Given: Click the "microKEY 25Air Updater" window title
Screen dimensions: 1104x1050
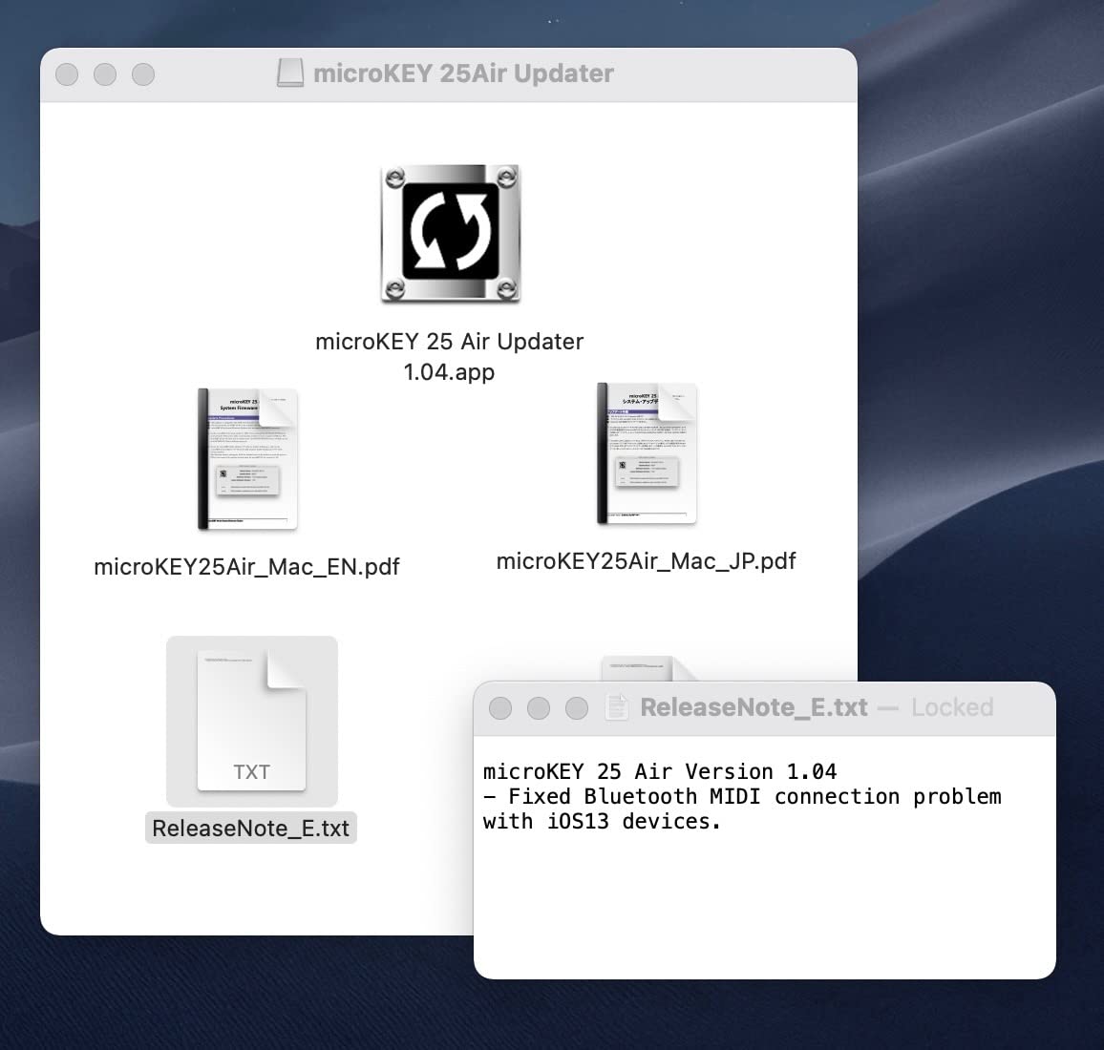Looking at the screenshot, I should (x=463, y=73).
